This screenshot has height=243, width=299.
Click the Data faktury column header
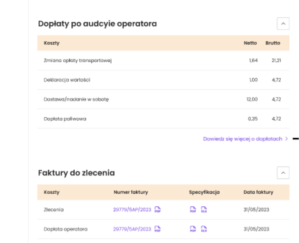point(259,192)
